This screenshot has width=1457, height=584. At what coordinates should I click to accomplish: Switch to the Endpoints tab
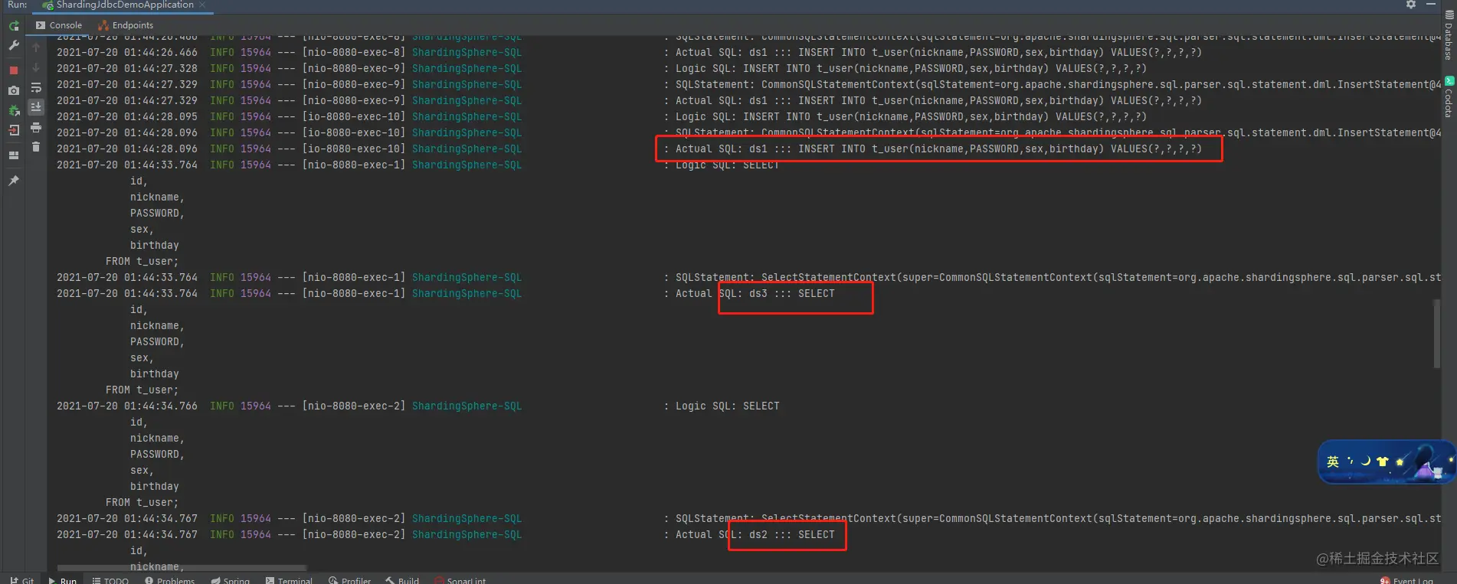(126, 25)
